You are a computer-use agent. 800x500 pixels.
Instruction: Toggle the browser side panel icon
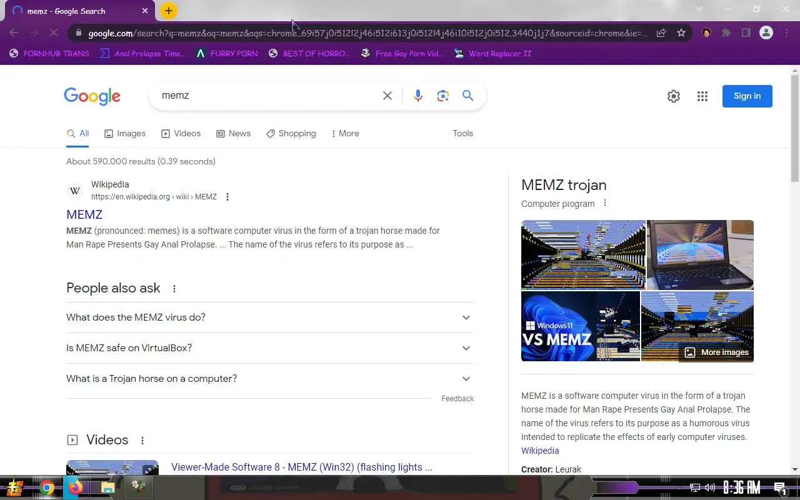[746, 33]
